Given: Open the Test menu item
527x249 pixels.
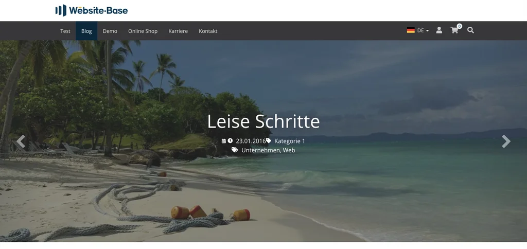Looking at the screenshot, I should point(65,31).
